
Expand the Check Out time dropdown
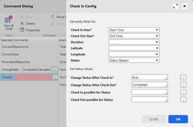(x=134, y=36)
